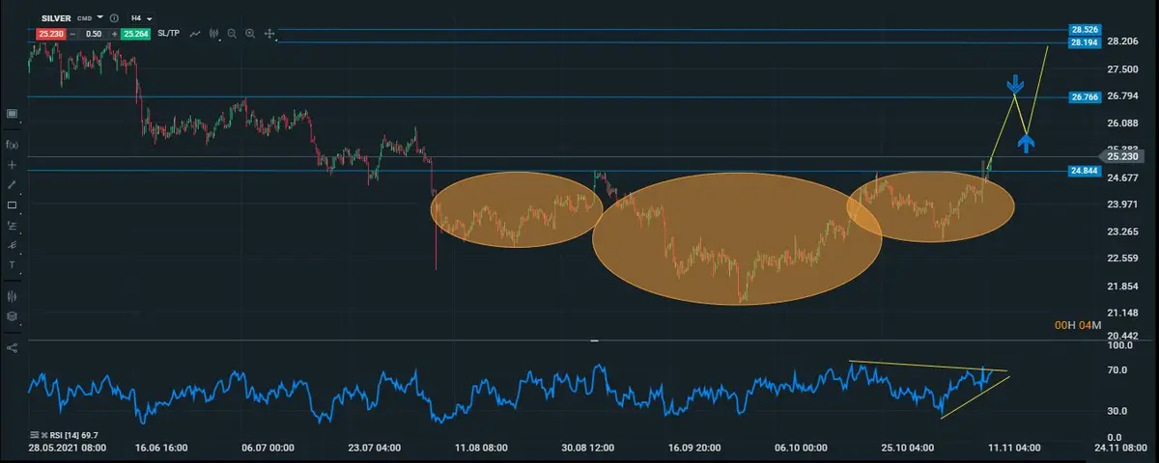Zoom out of the chart

click(233, 34)
